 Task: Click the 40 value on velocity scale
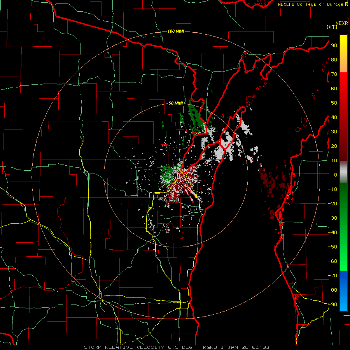334,117
